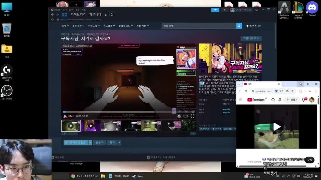This screenshot has width=321, height=180.
Task: Open Steam account name dropdown
Action: click(241, 10)
